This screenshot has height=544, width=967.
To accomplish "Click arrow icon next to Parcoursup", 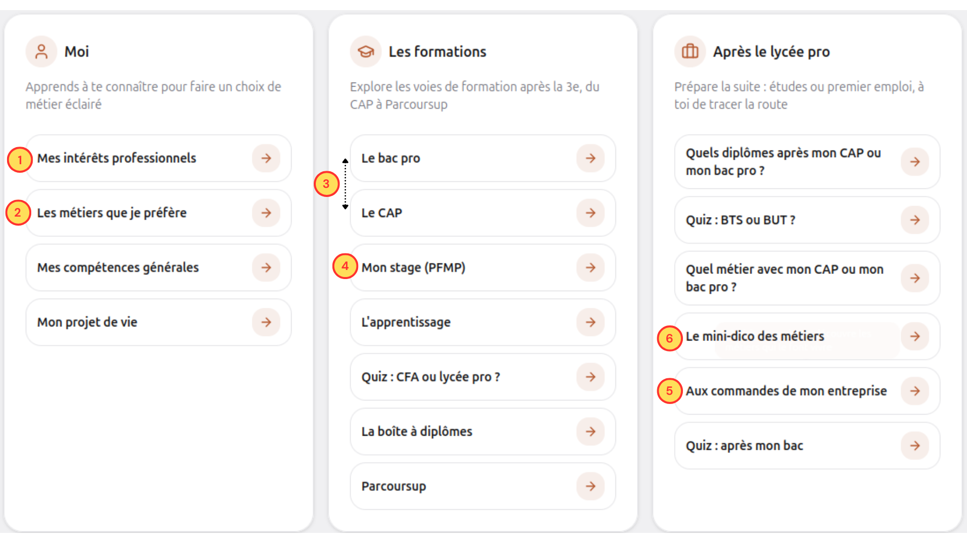I will pos(590,486).
